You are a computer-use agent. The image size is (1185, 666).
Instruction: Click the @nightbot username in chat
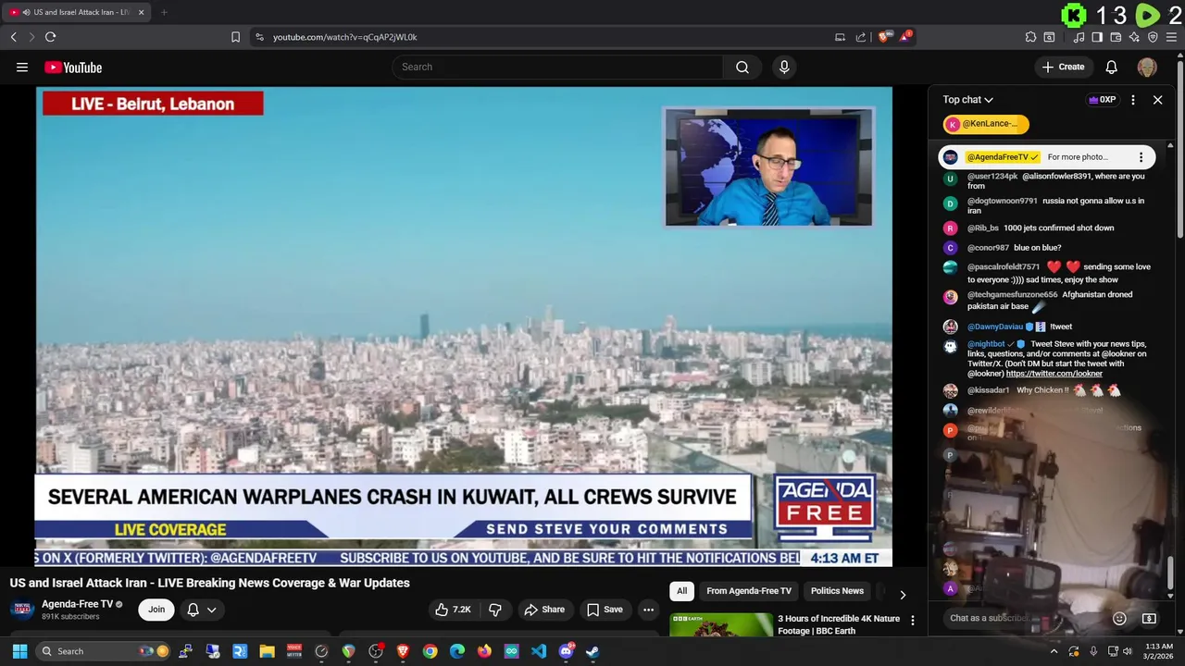pyautogui.click(x=986, y=344)
